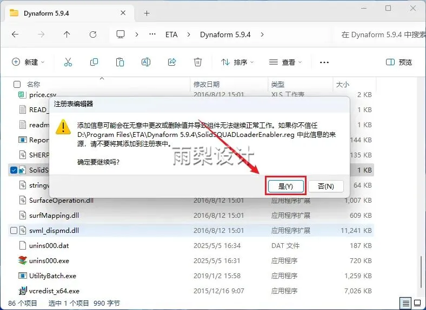This screenshot has height=310, width=426.
Task: Expand chevron after monitor icon in address bar
Action: pyautogui.click(x=137, y=35)
